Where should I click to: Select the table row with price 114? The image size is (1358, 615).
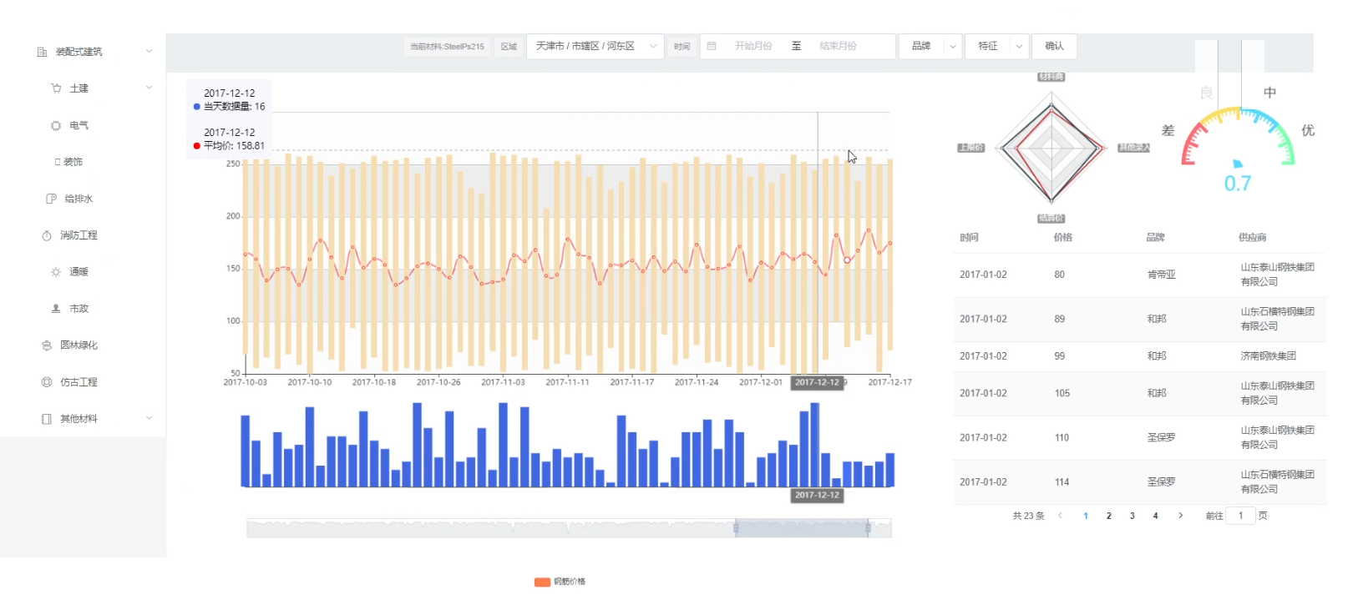[x=1139, y=482]
